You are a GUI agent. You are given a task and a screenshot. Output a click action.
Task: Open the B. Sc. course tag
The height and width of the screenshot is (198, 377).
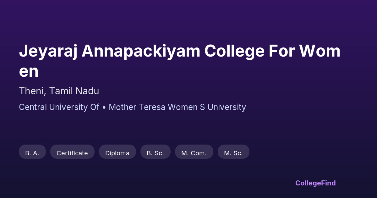click(155, 153)
